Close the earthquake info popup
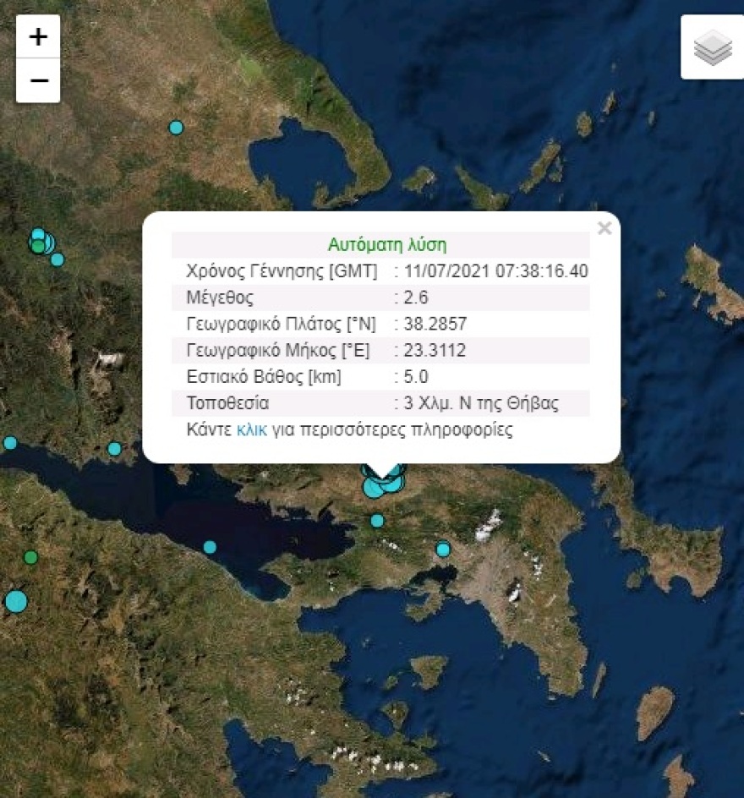 click(604, 227)
